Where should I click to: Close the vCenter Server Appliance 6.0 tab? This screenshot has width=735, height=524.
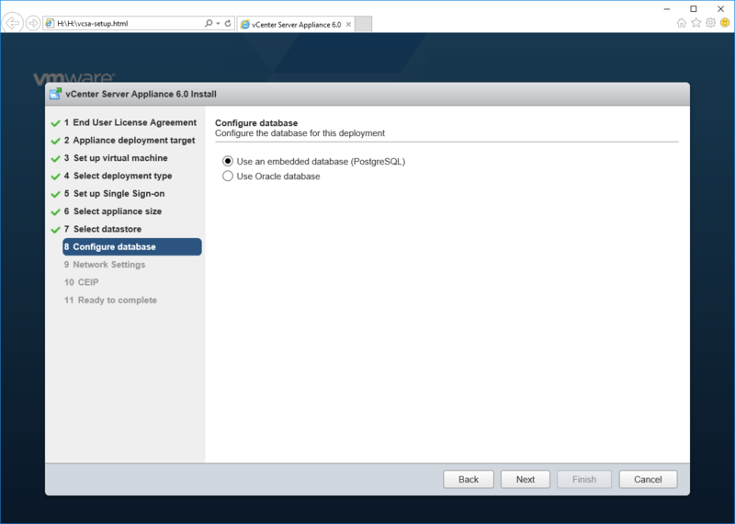[348, 25]
